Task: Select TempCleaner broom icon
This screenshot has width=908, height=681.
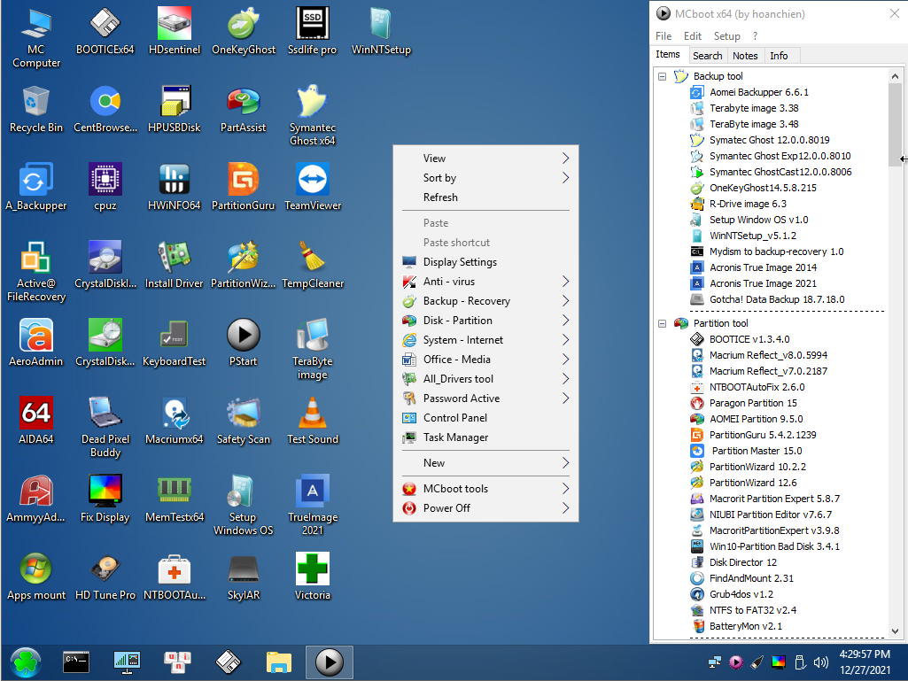Action: tap(313, 265)
